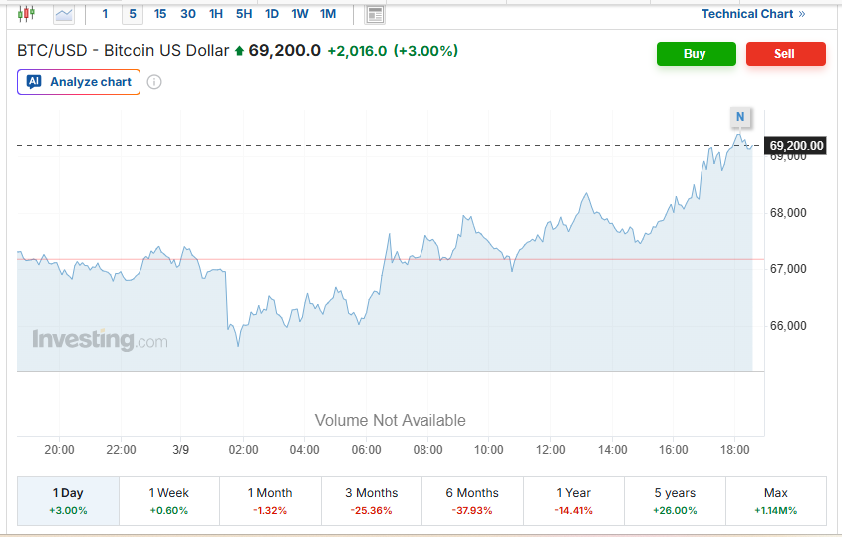This screenshot has width=842, height=537.
Task: Choose the 1W interval option
Action: pos(300,14)
